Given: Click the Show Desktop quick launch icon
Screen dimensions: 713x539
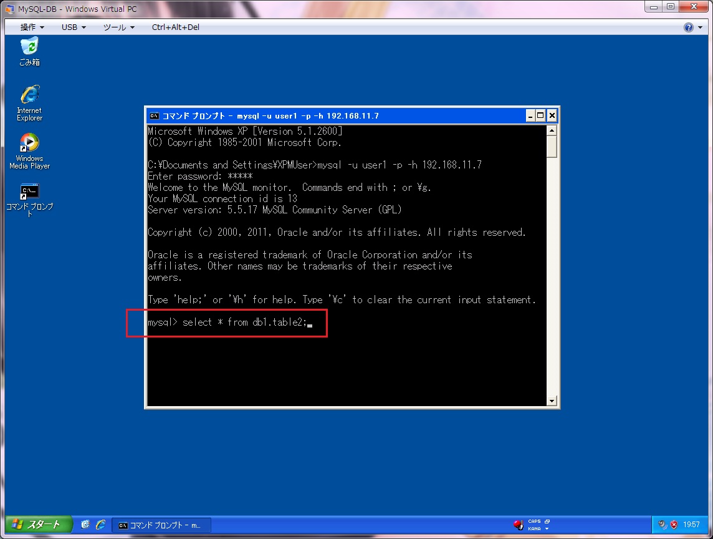Looking at the screenshot, I should (x=85, y=525).
